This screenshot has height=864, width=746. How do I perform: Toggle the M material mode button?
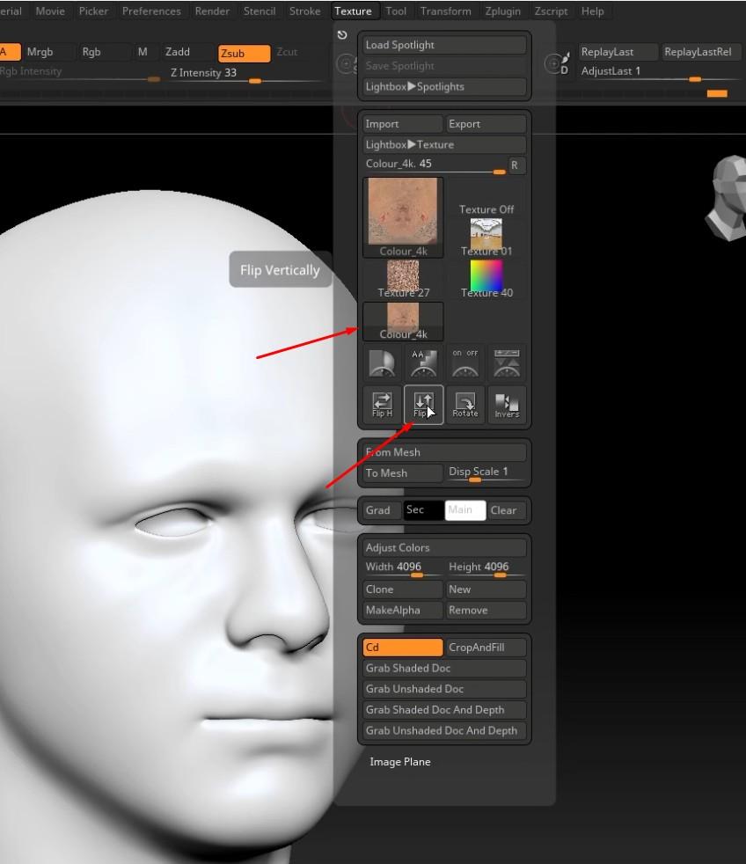pos(143,52)
